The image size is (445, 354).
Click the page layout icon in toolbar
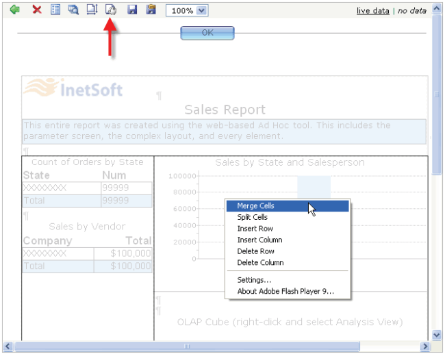(92, 10)
